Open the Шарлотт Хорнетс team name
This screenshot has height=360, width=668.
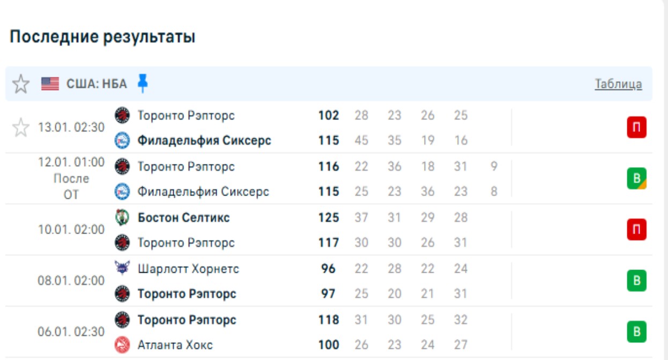(188, 268)
